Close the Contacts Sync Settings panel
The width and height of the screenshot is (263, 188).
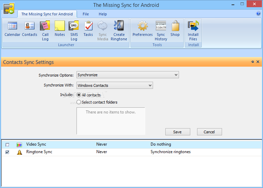coord(258,62)
